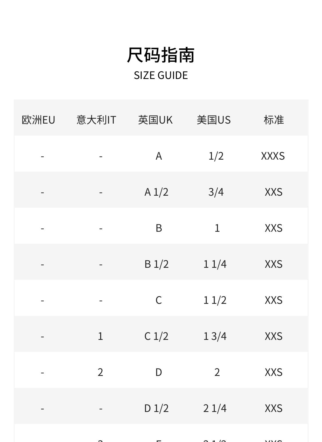This screenshot has width=322, height=442.
Task: Click the 意大利IT column header
Action: (96, 120)
